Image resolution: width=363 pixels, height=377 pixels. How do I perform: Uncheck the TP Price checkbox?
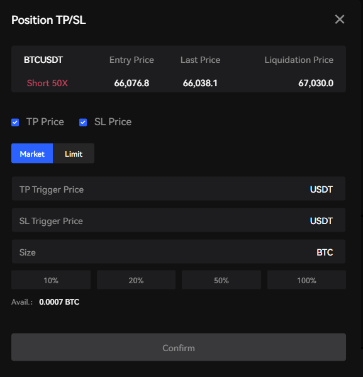click(15, 122)
